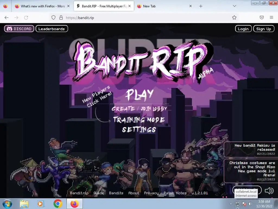Open Firefox View at tab strip start
This screenshot has height=209, width=278.
pyautogui.click(x=5, y=6)
